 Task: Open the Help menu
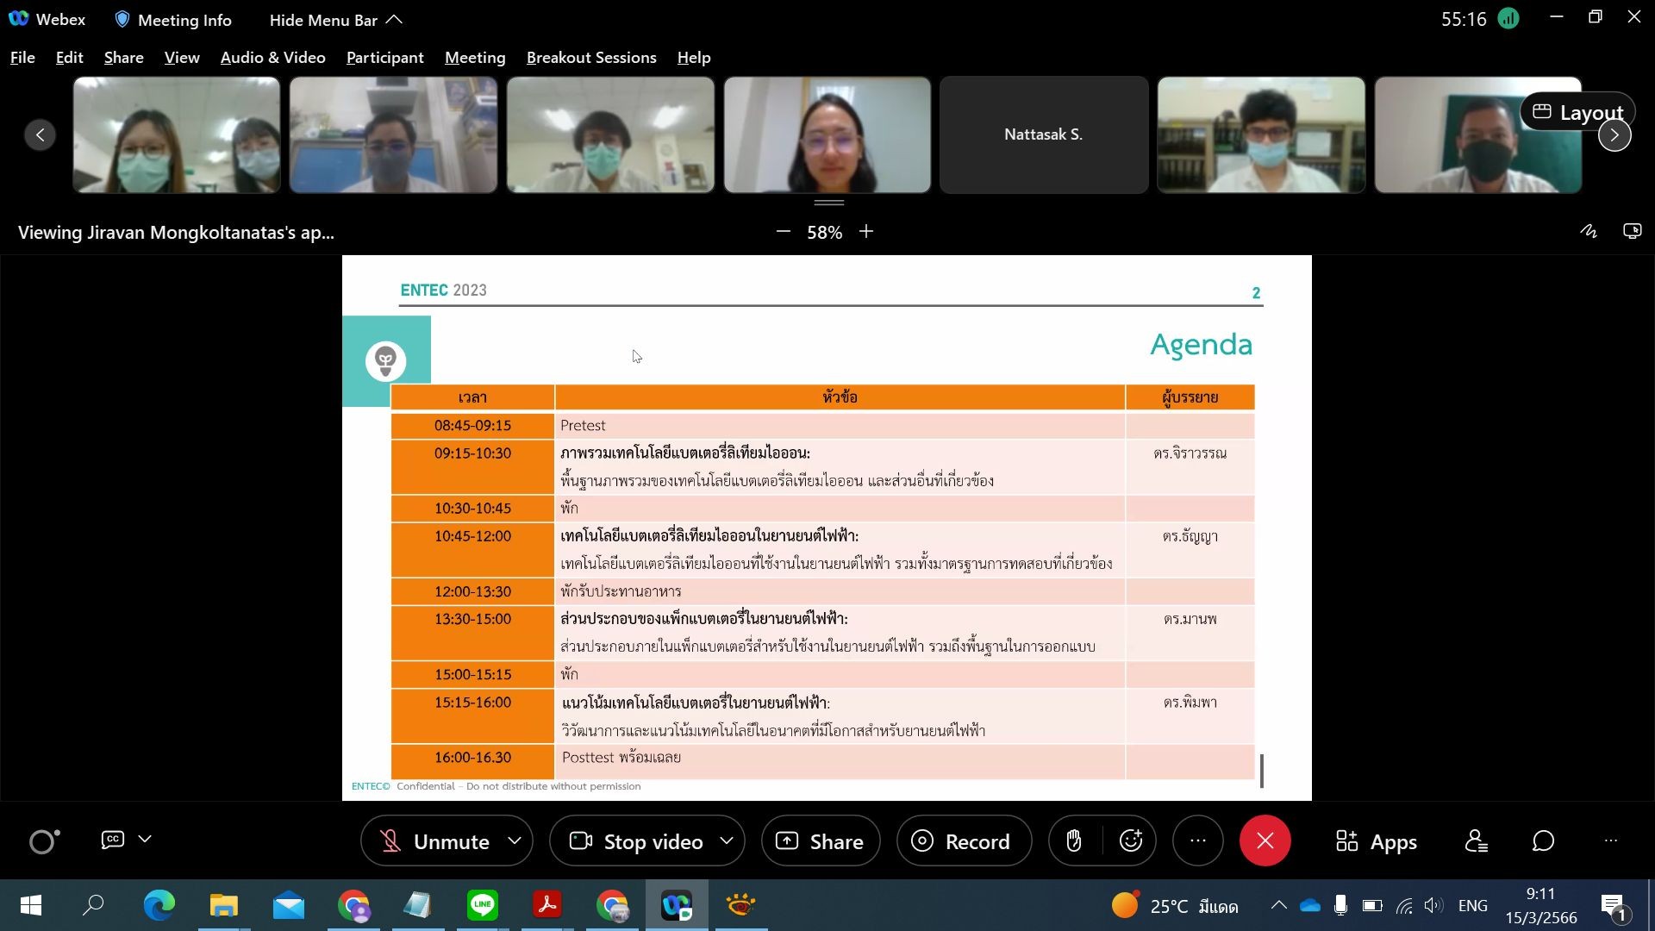pos(693,58)
